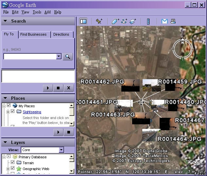The image size is (207, 176).
Task: Click the search magnifier button
Action: [x=68, y=57]
